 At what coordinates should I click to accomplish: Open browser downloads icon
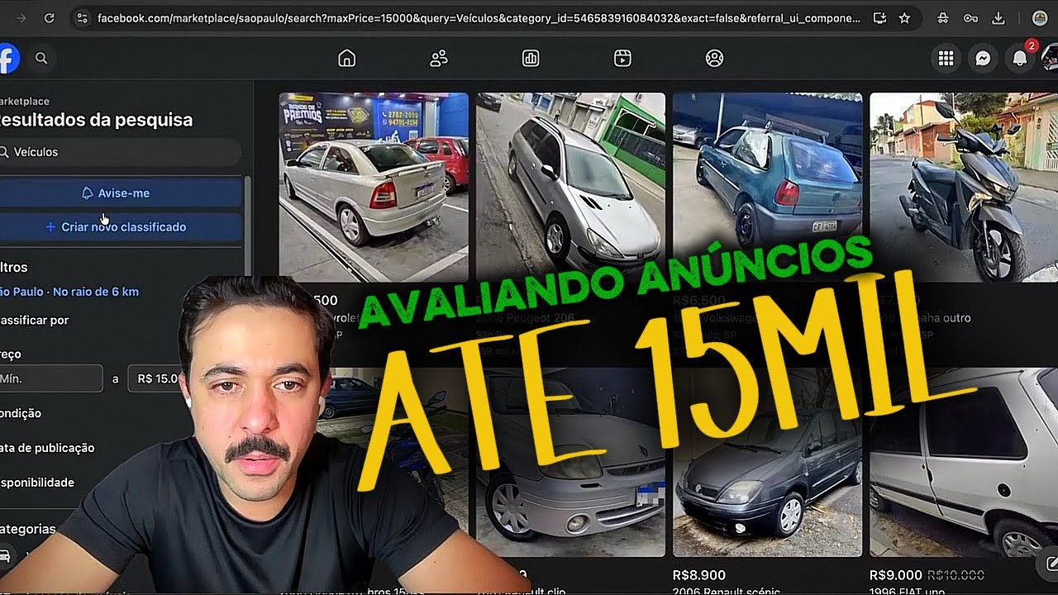coord(998,17)
